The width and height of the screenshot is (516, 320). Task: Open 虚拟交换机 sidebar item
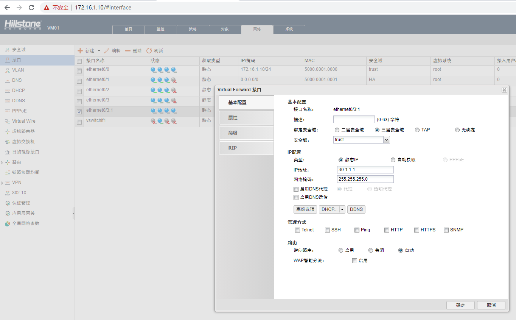pos(23,142)
